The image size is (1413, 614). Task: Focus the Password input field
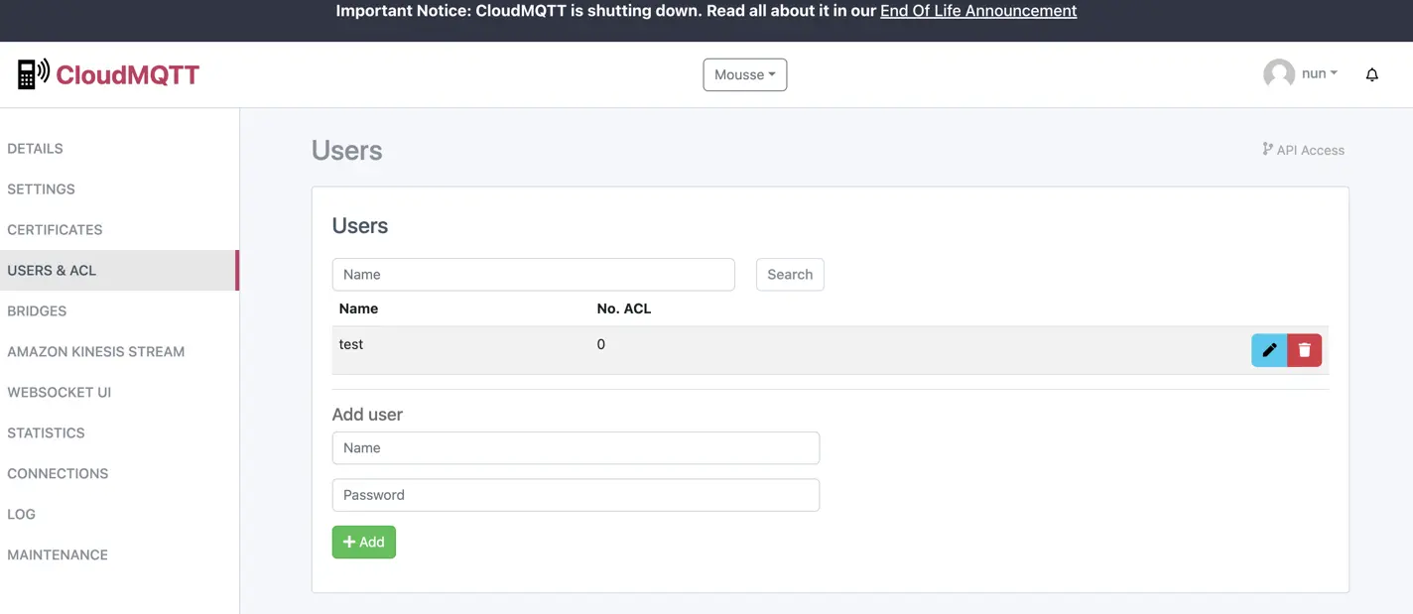576,494
